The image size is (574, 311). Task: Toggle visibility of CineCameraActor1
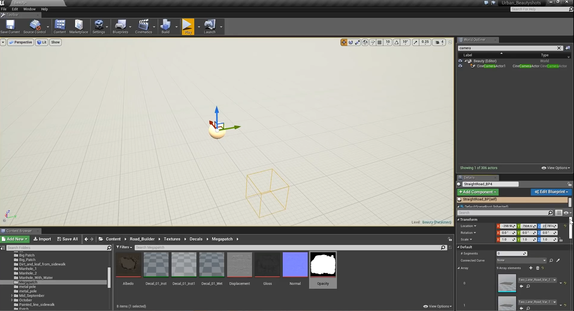[x=460, y=66]
